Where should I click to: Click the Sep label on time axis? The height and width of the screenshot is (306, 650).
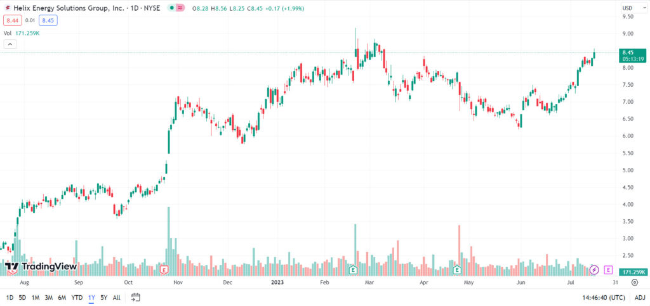click(79, 283)
